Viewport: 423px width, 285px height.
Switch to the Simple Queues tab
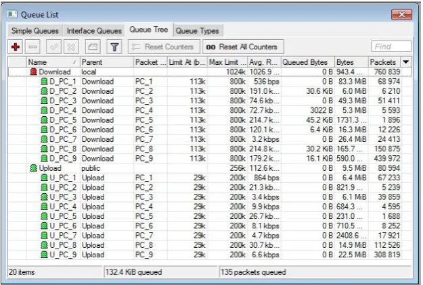pyautogui.click(x=35, y=31)
